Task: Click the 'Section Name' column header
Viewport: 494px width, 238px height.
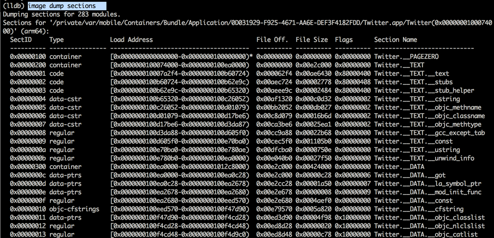Action: pyautogui.click(x=395, y=40)
